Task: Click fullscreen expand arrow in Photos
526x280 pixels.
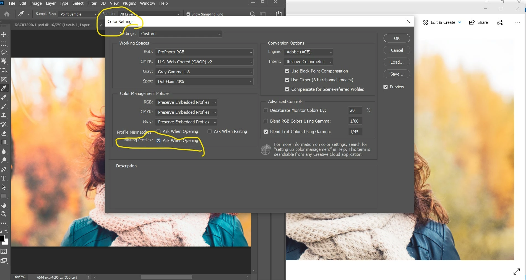Action: 517,271
